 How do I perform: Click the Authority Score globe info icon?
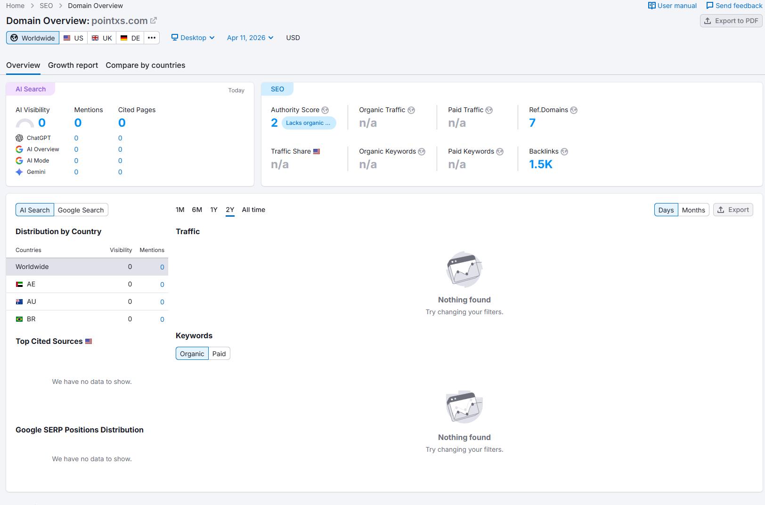click(x=325, y=110)
